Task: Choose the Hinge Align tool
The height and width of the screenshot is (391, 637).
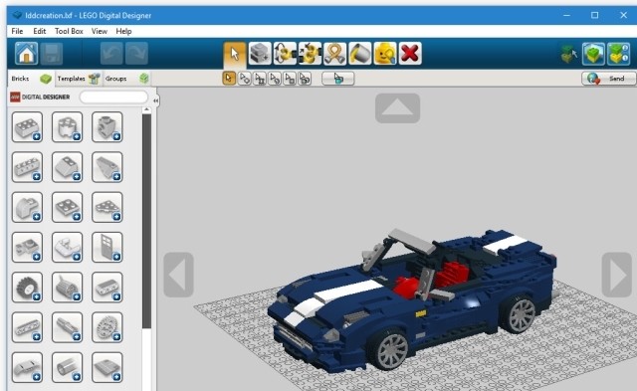Action: pyautogui.click(x=310, y=54)
